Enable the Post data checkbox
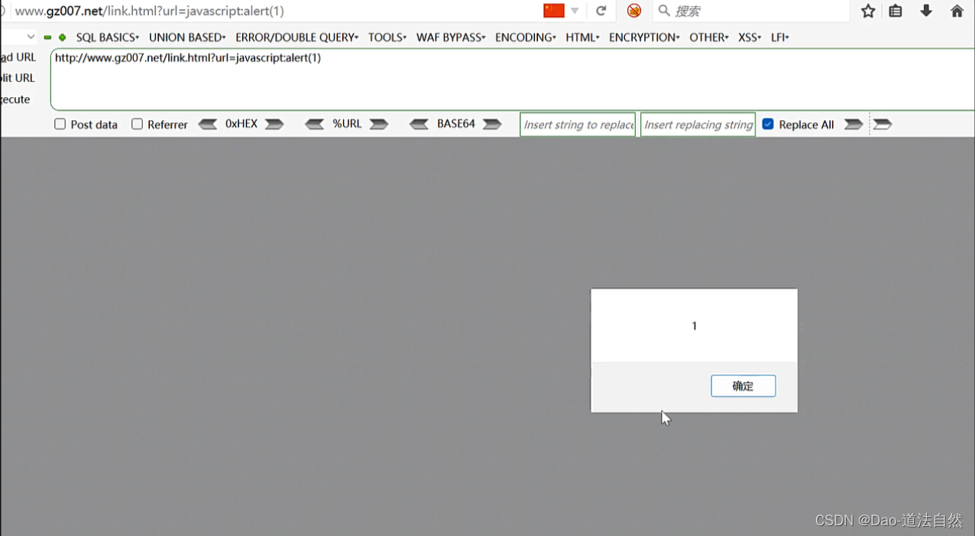 [60, 124]
